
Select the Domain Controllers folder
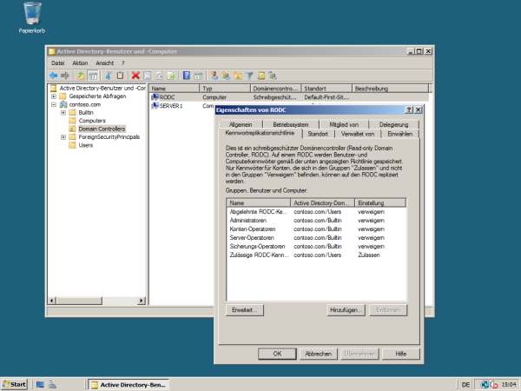(x=102, y=129)
